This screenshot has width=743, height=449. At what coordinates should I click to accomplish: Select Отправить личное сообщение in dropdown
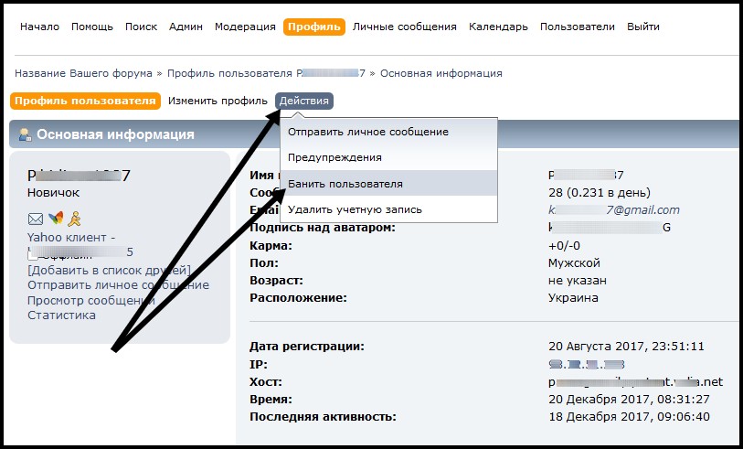[x=368, y=132]
